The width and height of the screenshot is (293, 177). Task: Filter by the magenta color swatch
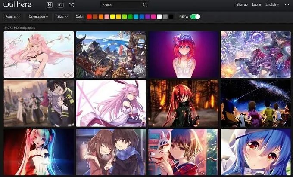point(153,17)
